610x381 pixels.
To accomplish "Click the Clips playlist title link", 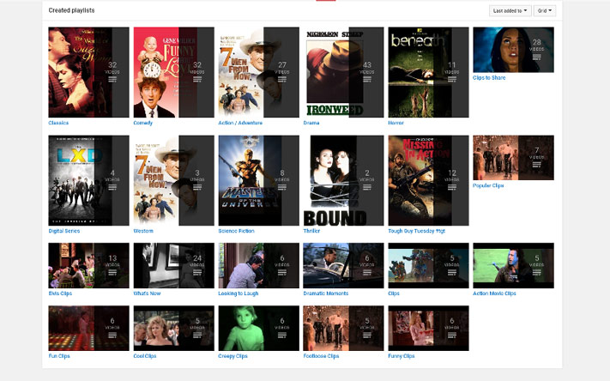I will tap(394, 293).
